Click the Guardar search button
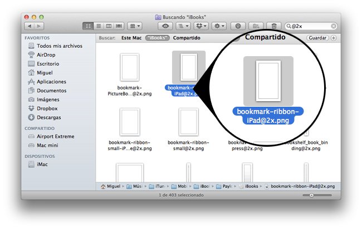Screen dimensions: 362x229 (317, 38)
